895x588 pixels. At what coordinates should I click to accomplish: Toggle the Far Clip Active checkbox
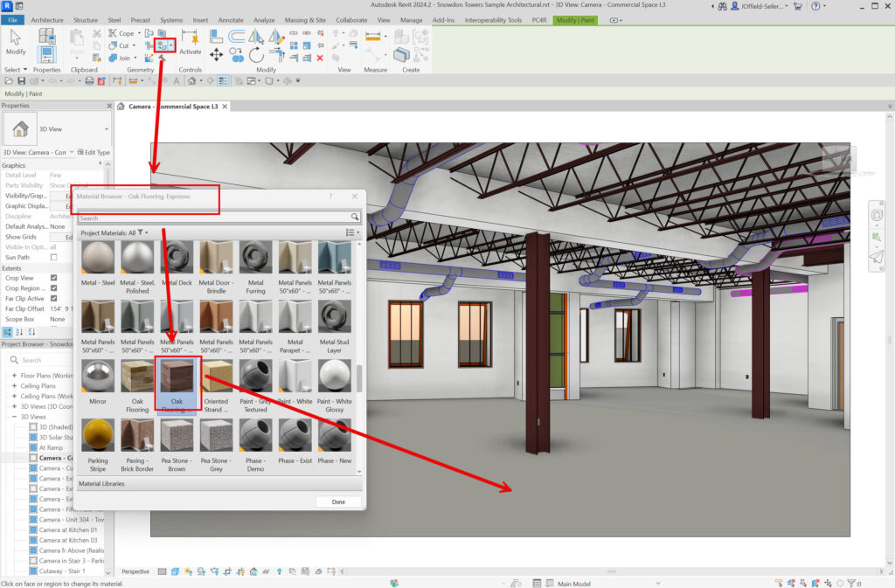click(53, 298)
